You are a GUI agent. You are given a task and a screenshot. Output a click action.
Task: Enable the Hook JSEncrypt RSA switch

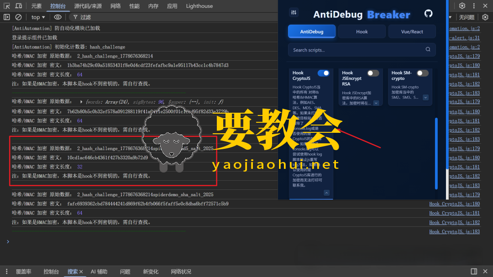(373, 73)
